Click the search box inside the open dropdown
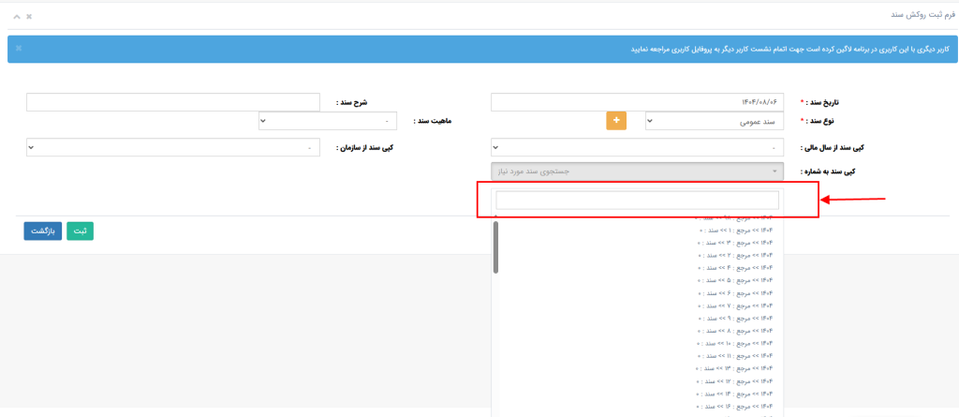Screen dimensions: 959x417 point(637,200)
